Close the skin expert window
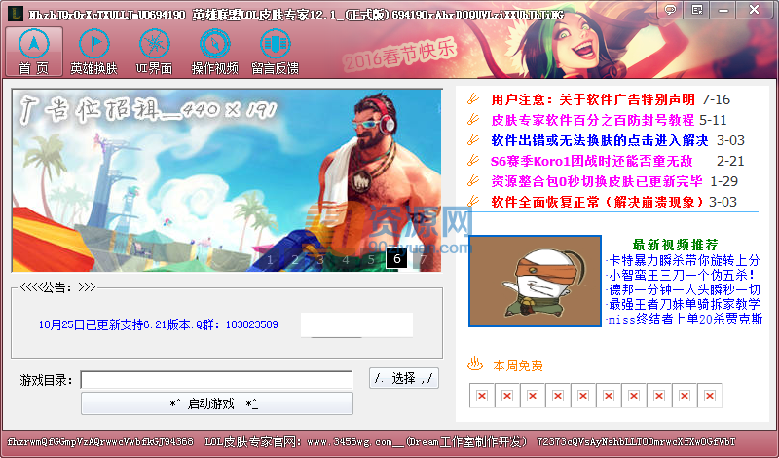The width and height of the screenshot is (779, 458). 754,10
